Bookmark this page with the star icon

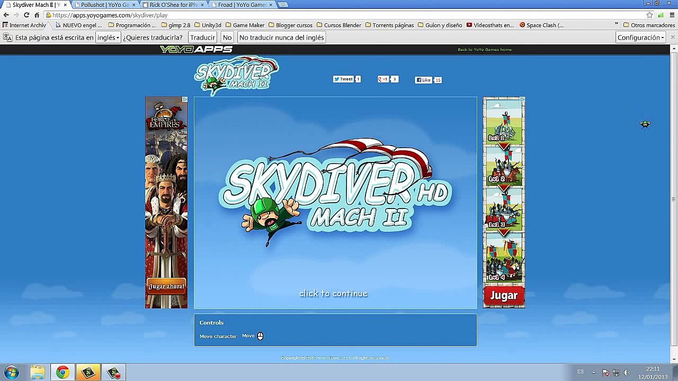point(649,15)
